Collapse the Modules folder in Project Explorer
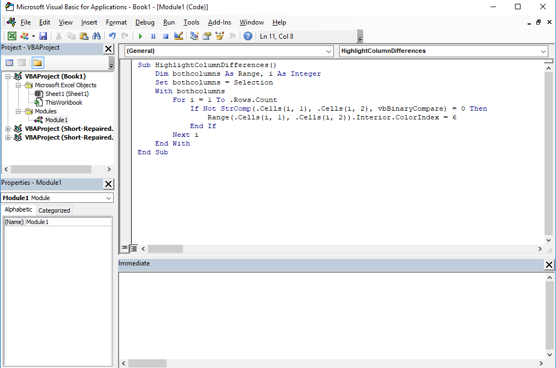Image resolution: width=556 pixels, height=368 pixels. [x=19, y=111]
